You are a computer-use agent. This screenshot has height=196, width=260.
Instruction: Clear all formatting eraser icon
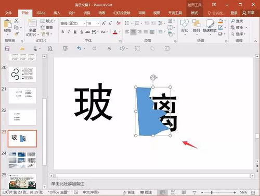pos(119,23)
